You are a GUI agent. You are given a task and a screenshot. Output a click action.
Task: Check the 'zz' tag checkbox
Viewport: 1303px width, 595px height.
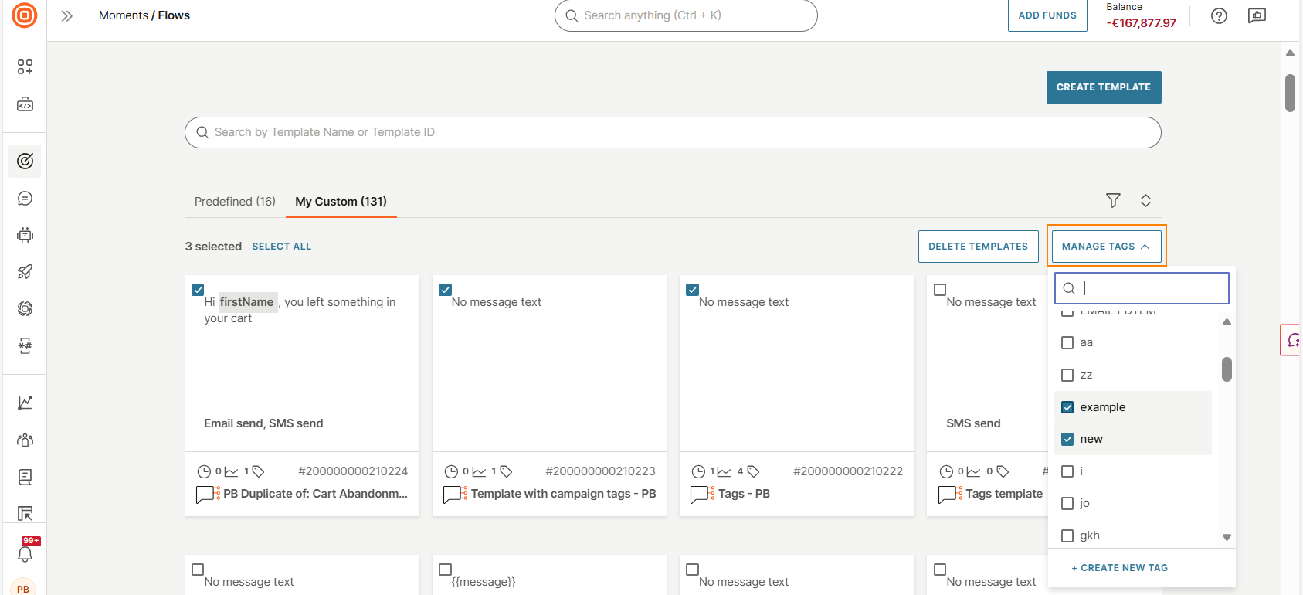click(1067, 375)
